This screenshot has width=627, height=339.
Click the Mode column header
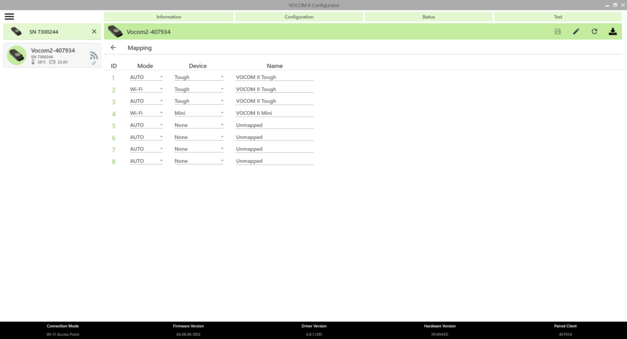(145, 65)
